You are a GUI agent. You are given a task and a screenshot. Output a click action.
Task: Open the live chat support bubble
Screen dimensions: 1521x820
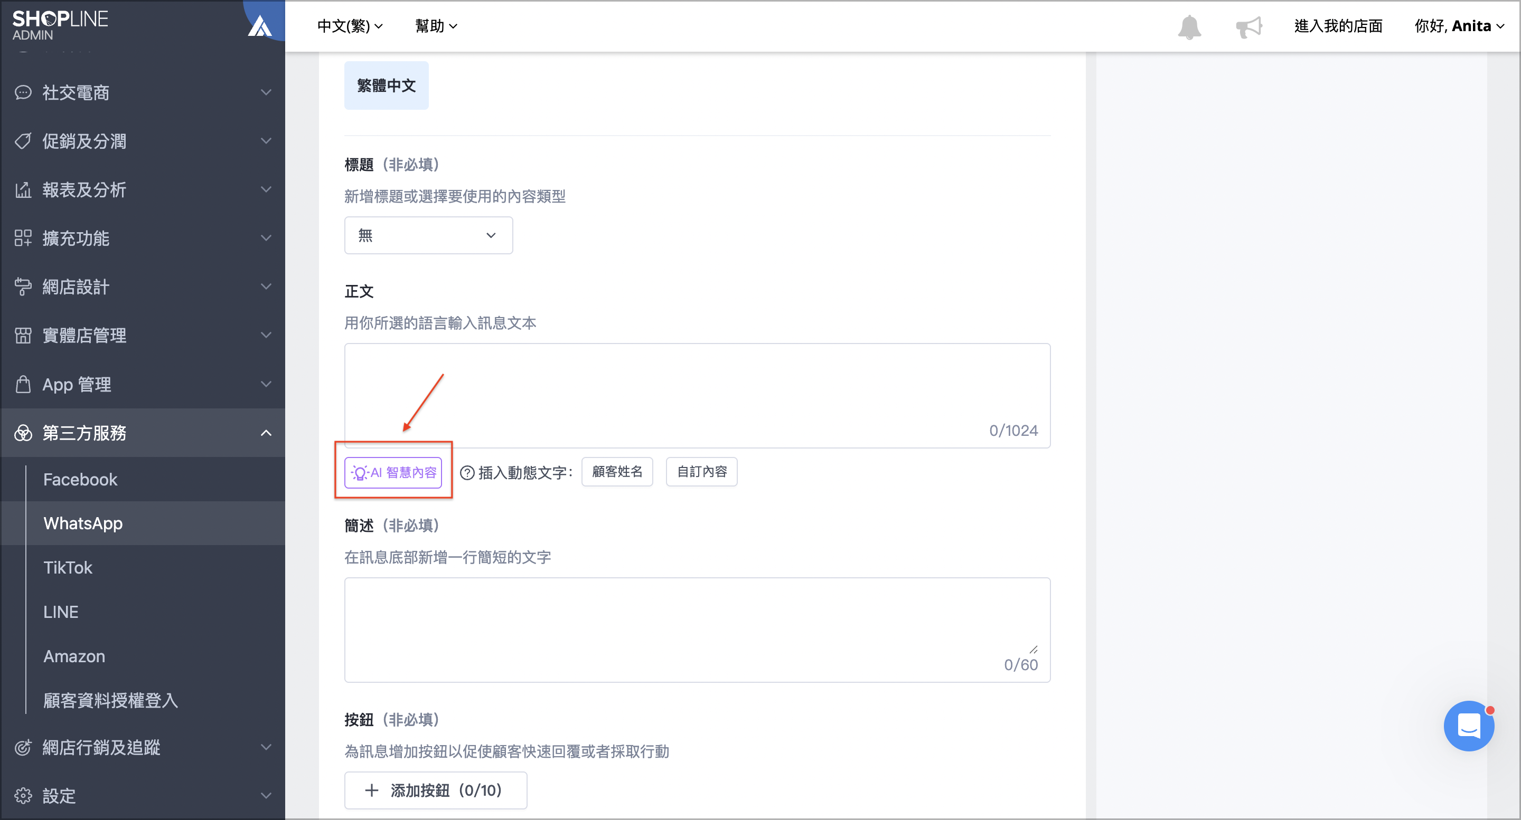point(1468,726)
